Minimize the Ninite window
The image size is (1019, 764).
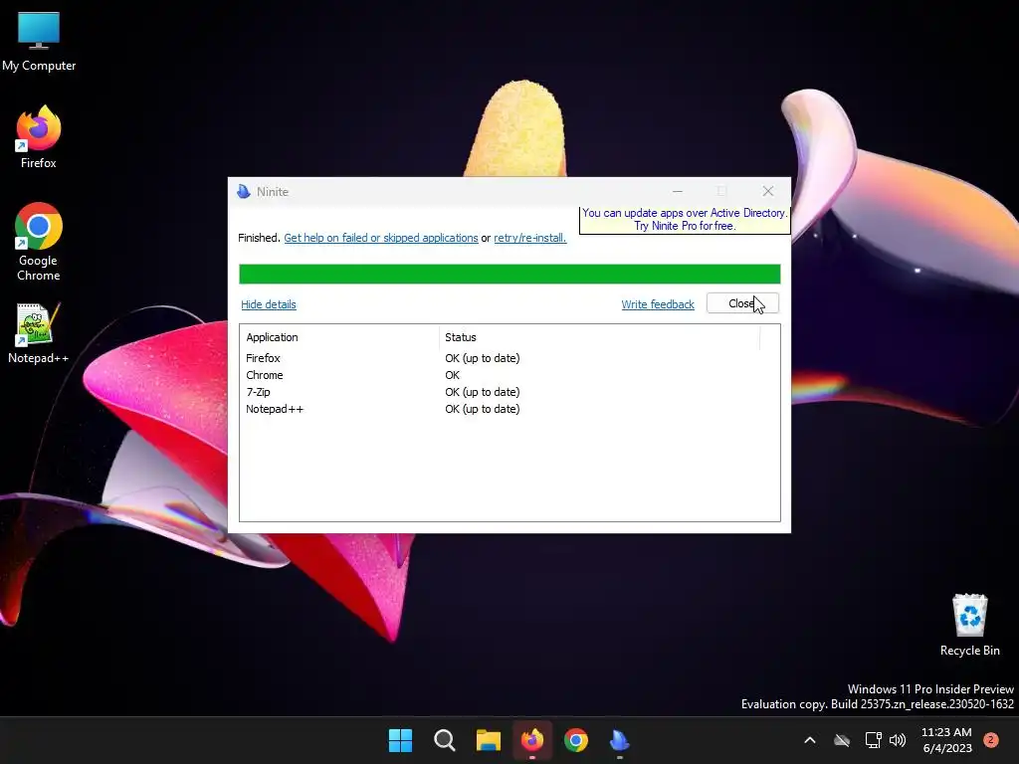coord(677,191)
